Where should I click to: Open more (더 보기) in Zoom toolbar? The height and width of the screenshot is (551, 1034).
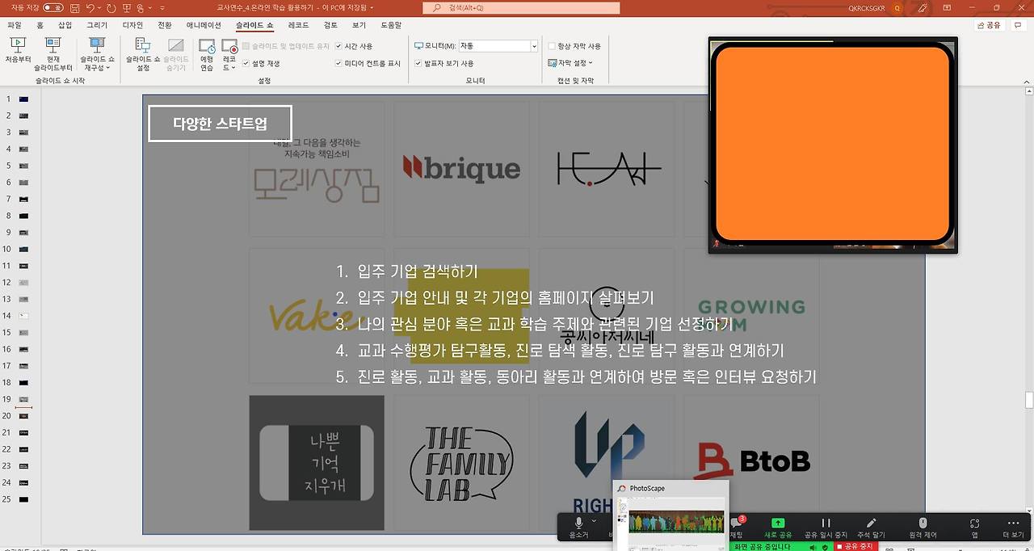click(1013, 529)
